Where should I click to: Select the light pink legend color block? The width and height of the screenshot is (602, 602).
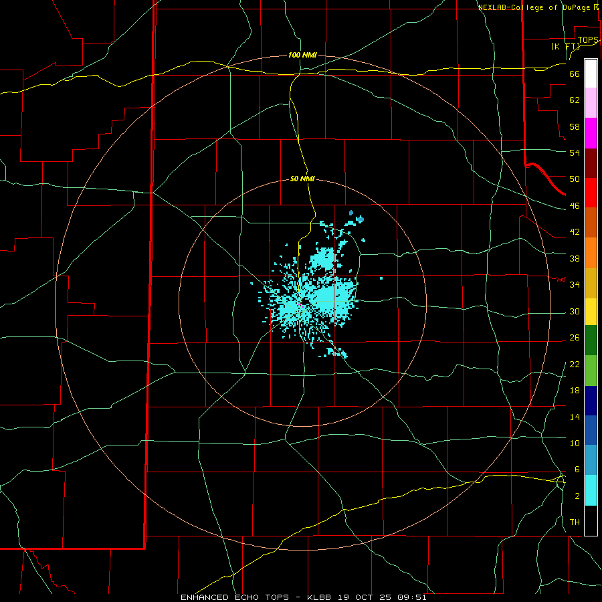[591, 103]
